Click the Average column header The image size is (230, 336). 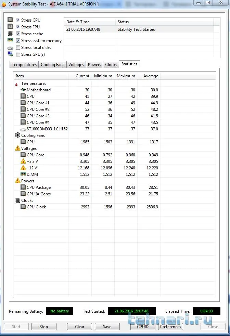149,76
